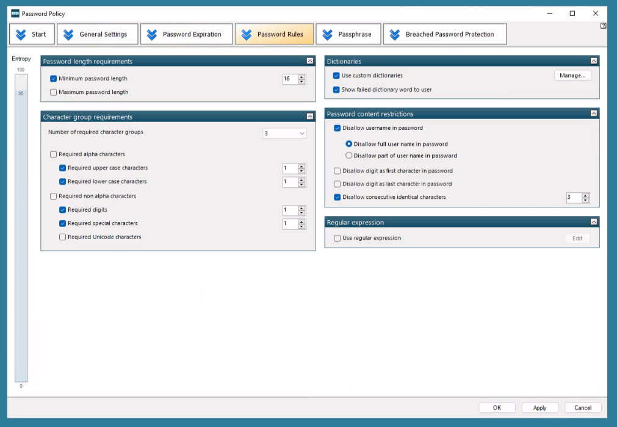
Task: Enable Maximum password length
Action: 54,92
